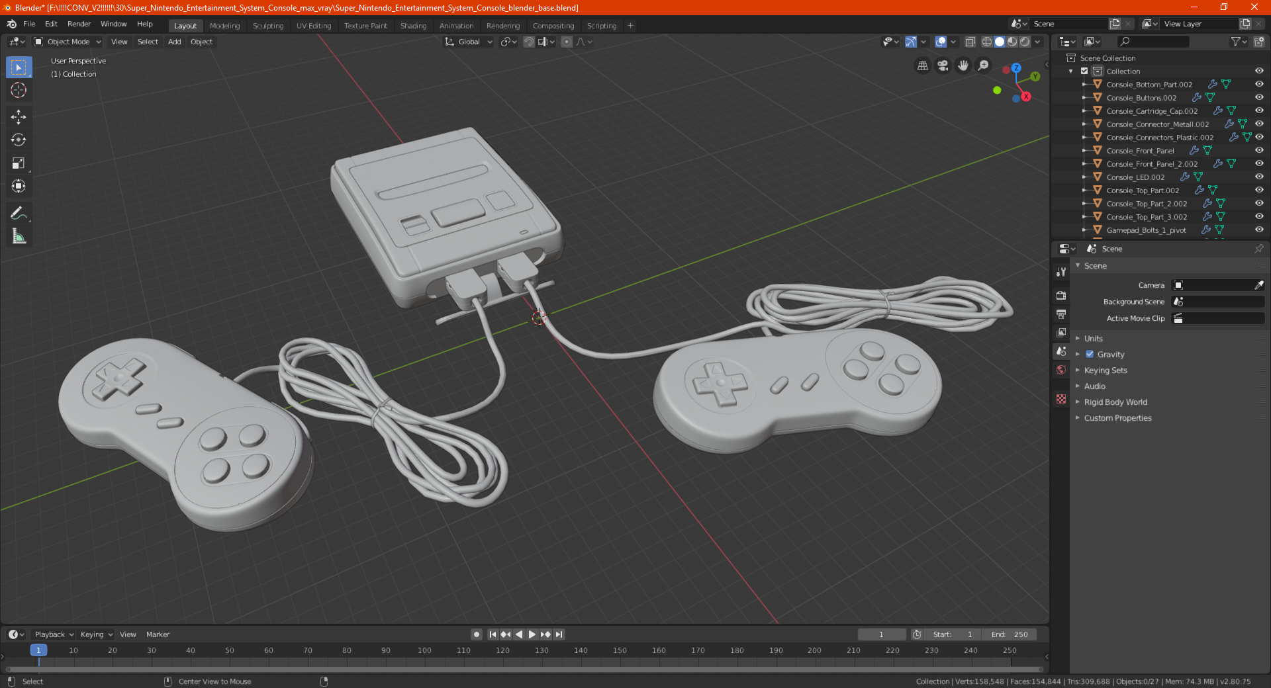Activate the 3D Cursor tool

tap(19, 91)
